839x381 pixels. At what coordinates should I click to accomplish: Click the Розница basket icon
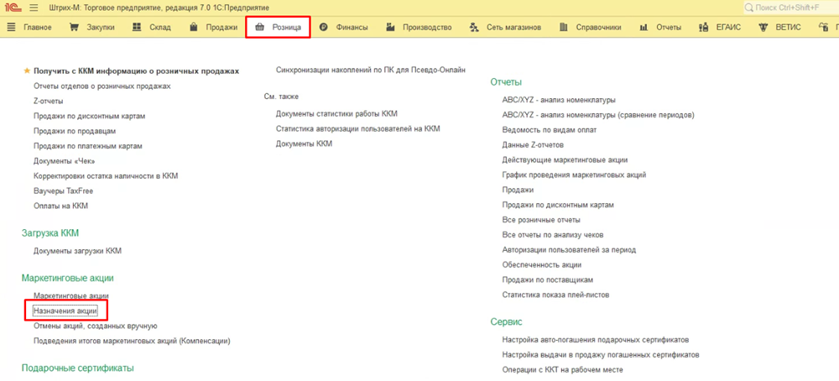pyautogui.click(x=260, y=27)
